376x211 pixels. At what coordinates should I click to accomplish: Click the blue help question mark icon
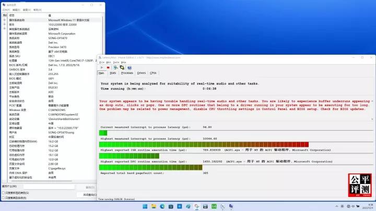[131, 67]
